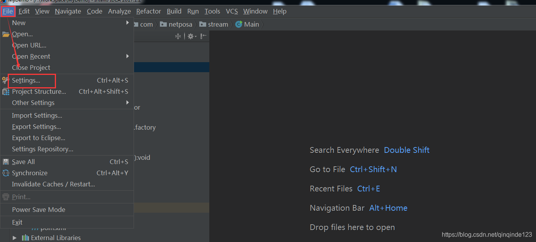Click the open folder icon beside Open...
The width and height of the screenshot is (536, 242).
(x=6, y=34)
